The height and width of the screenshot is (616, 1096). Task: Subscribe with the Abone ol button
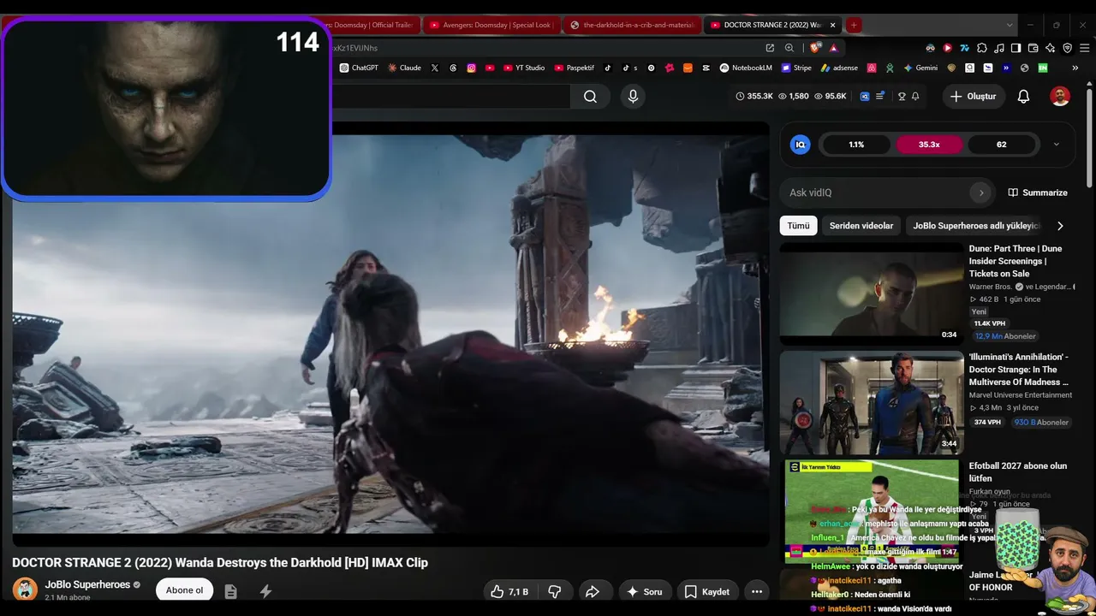tap(184, 590)
